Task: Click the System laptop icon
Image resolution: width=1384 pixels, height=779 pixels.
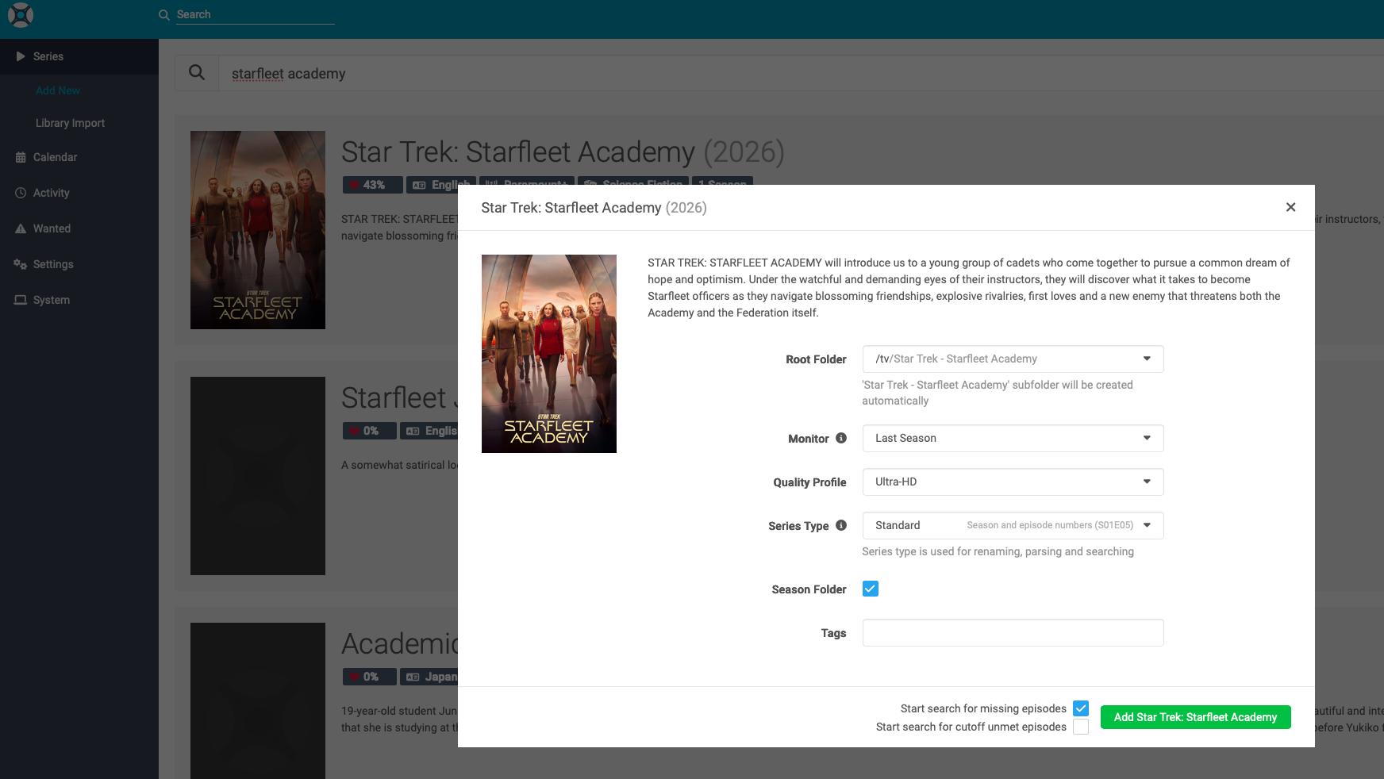Action: point(21,300)
